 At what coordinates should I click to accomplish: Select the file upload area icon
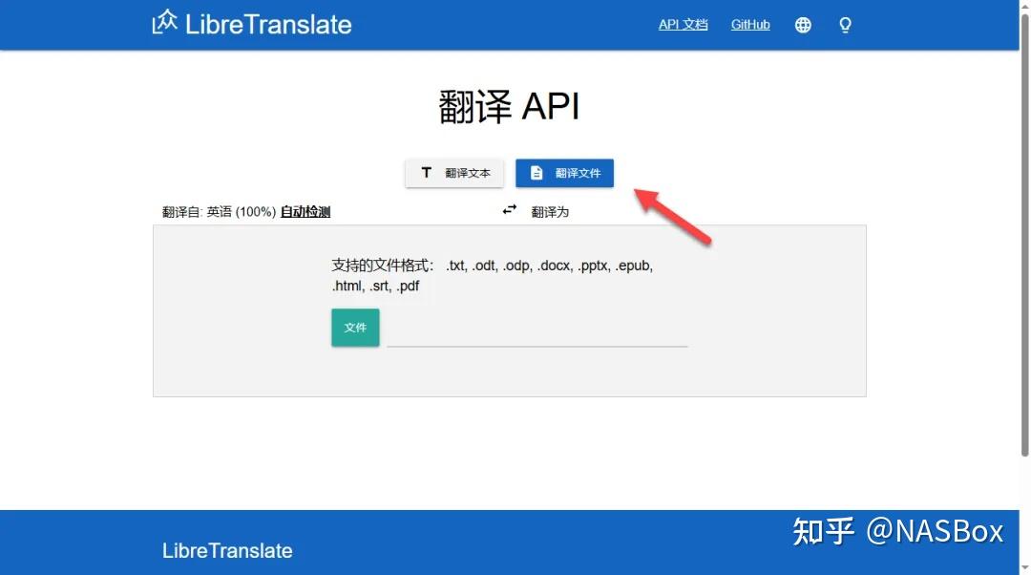pos(355,328)
